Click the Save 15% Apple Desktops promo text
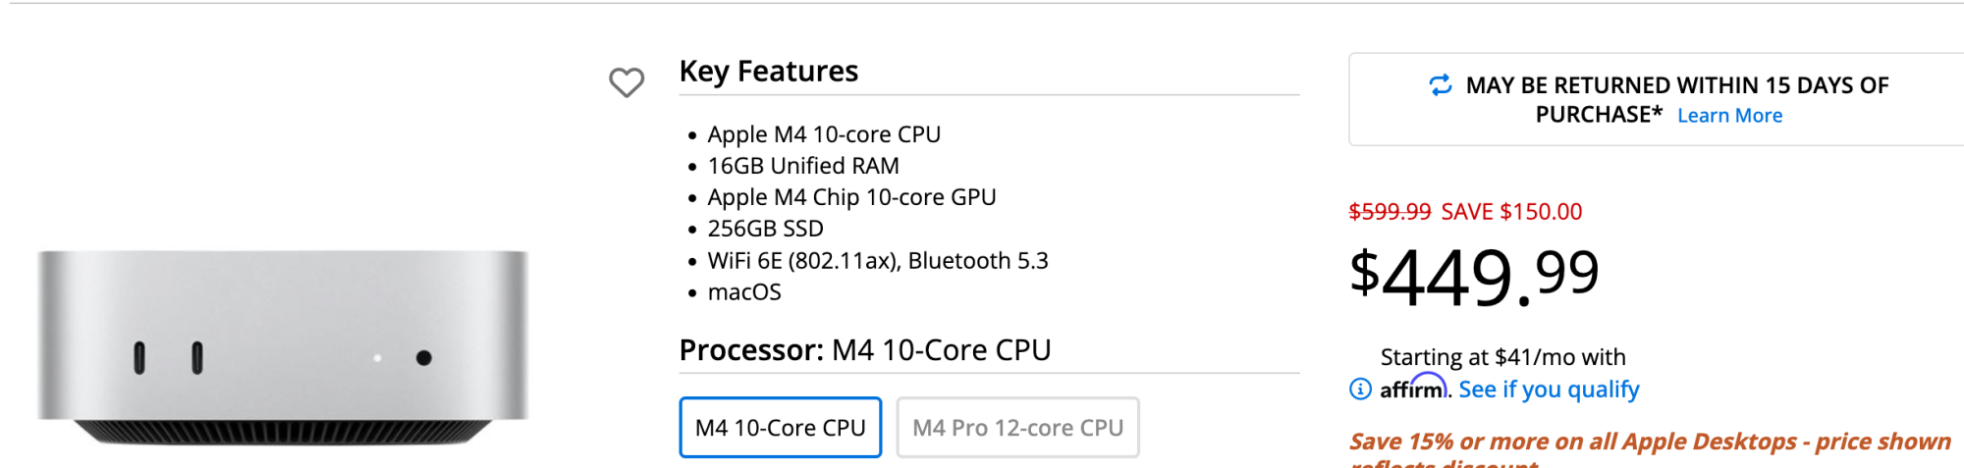Viewport: 1964px width, 468px height. point(1650,442)
